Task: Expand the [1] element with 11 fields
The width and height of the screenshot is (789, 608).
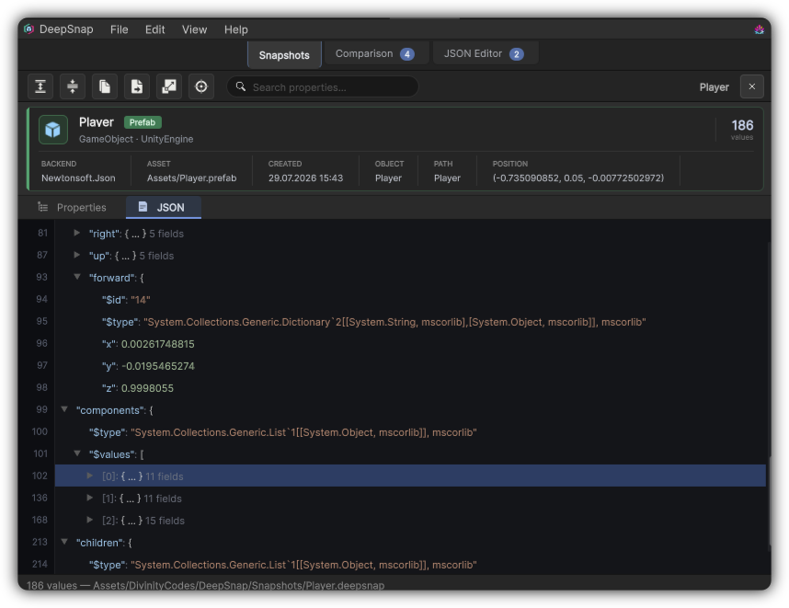Action: (89, 498)
